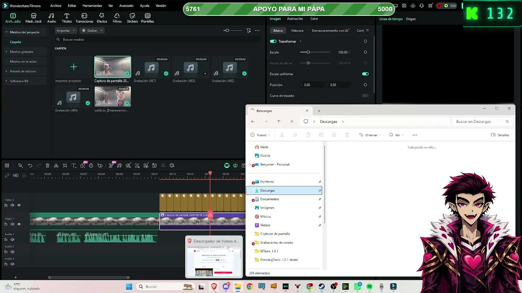522x293 pixels.
Task: Add a keyframe for Transformar
Action: (365, 41)
